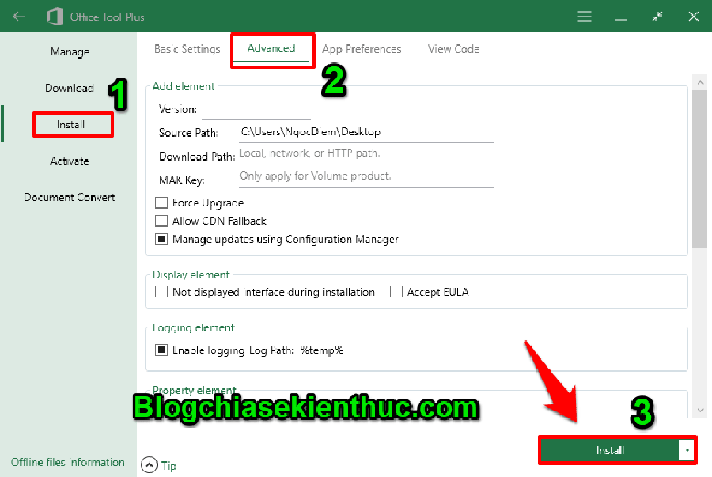Screen dimensions: 712x477
Task: Enable the Force Upgrade checkbox
Action: 161,203
